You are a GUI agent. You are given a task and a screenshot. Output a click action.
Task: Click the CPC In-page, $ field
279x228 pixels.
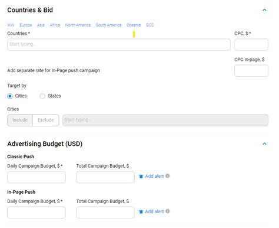pos(251,71)
